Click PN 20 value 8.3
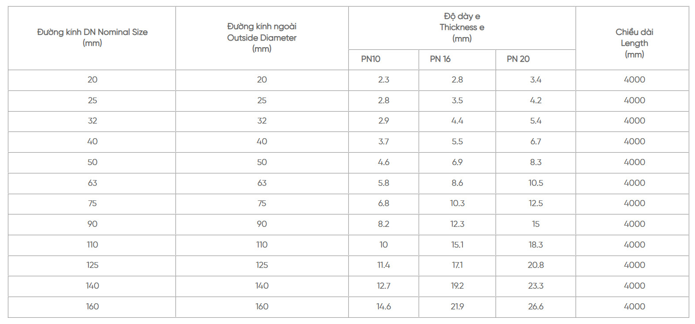The height and width of the screenshot is (324, 695). (535, 162)
